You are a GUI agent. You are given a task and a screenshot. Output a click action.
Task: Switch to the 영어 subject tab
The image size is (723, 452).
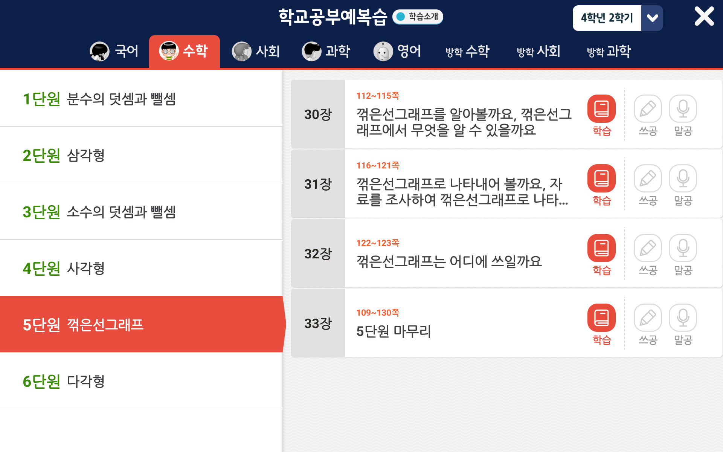tap(397, 51)
